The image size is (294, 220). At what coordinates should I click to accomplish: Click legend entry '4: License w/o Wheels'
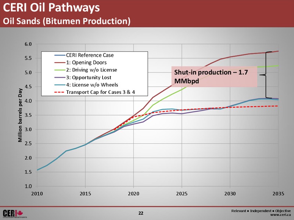click(92, 85)
